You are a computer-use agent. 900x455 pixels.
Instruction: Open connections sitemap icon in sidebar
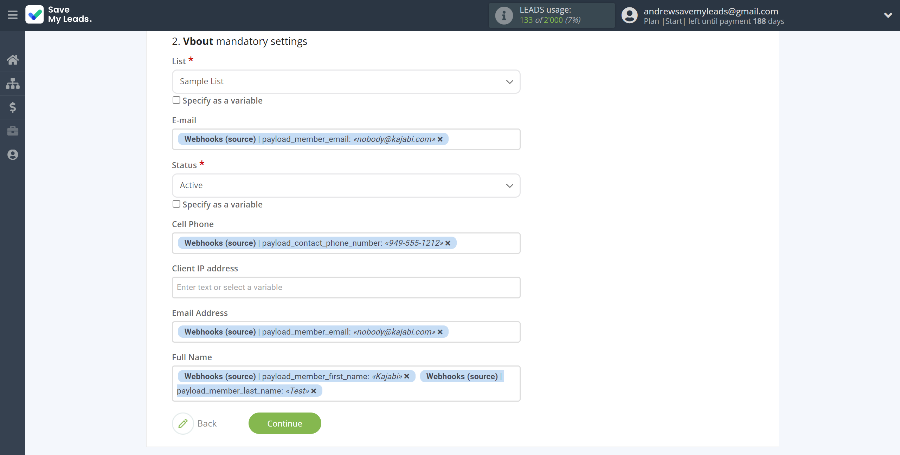coord(13,84)
